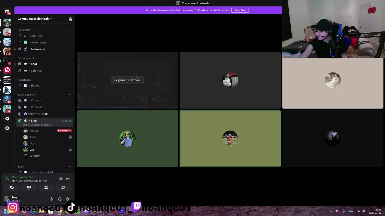The width and height of the screenshot is (385, 216).
Task: Start an activity button
Action: click(x=46, y=187)
